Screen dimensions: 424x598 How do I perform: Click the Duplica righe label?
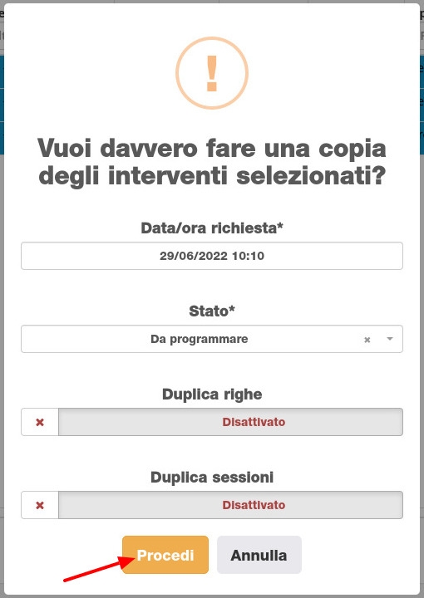pyautogui.click(x=212, y=395)
